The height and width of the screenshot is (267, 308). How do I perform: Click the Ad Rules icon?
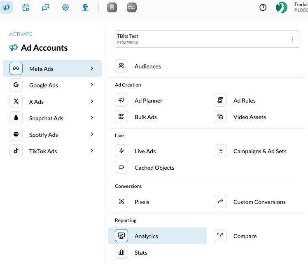220,101
